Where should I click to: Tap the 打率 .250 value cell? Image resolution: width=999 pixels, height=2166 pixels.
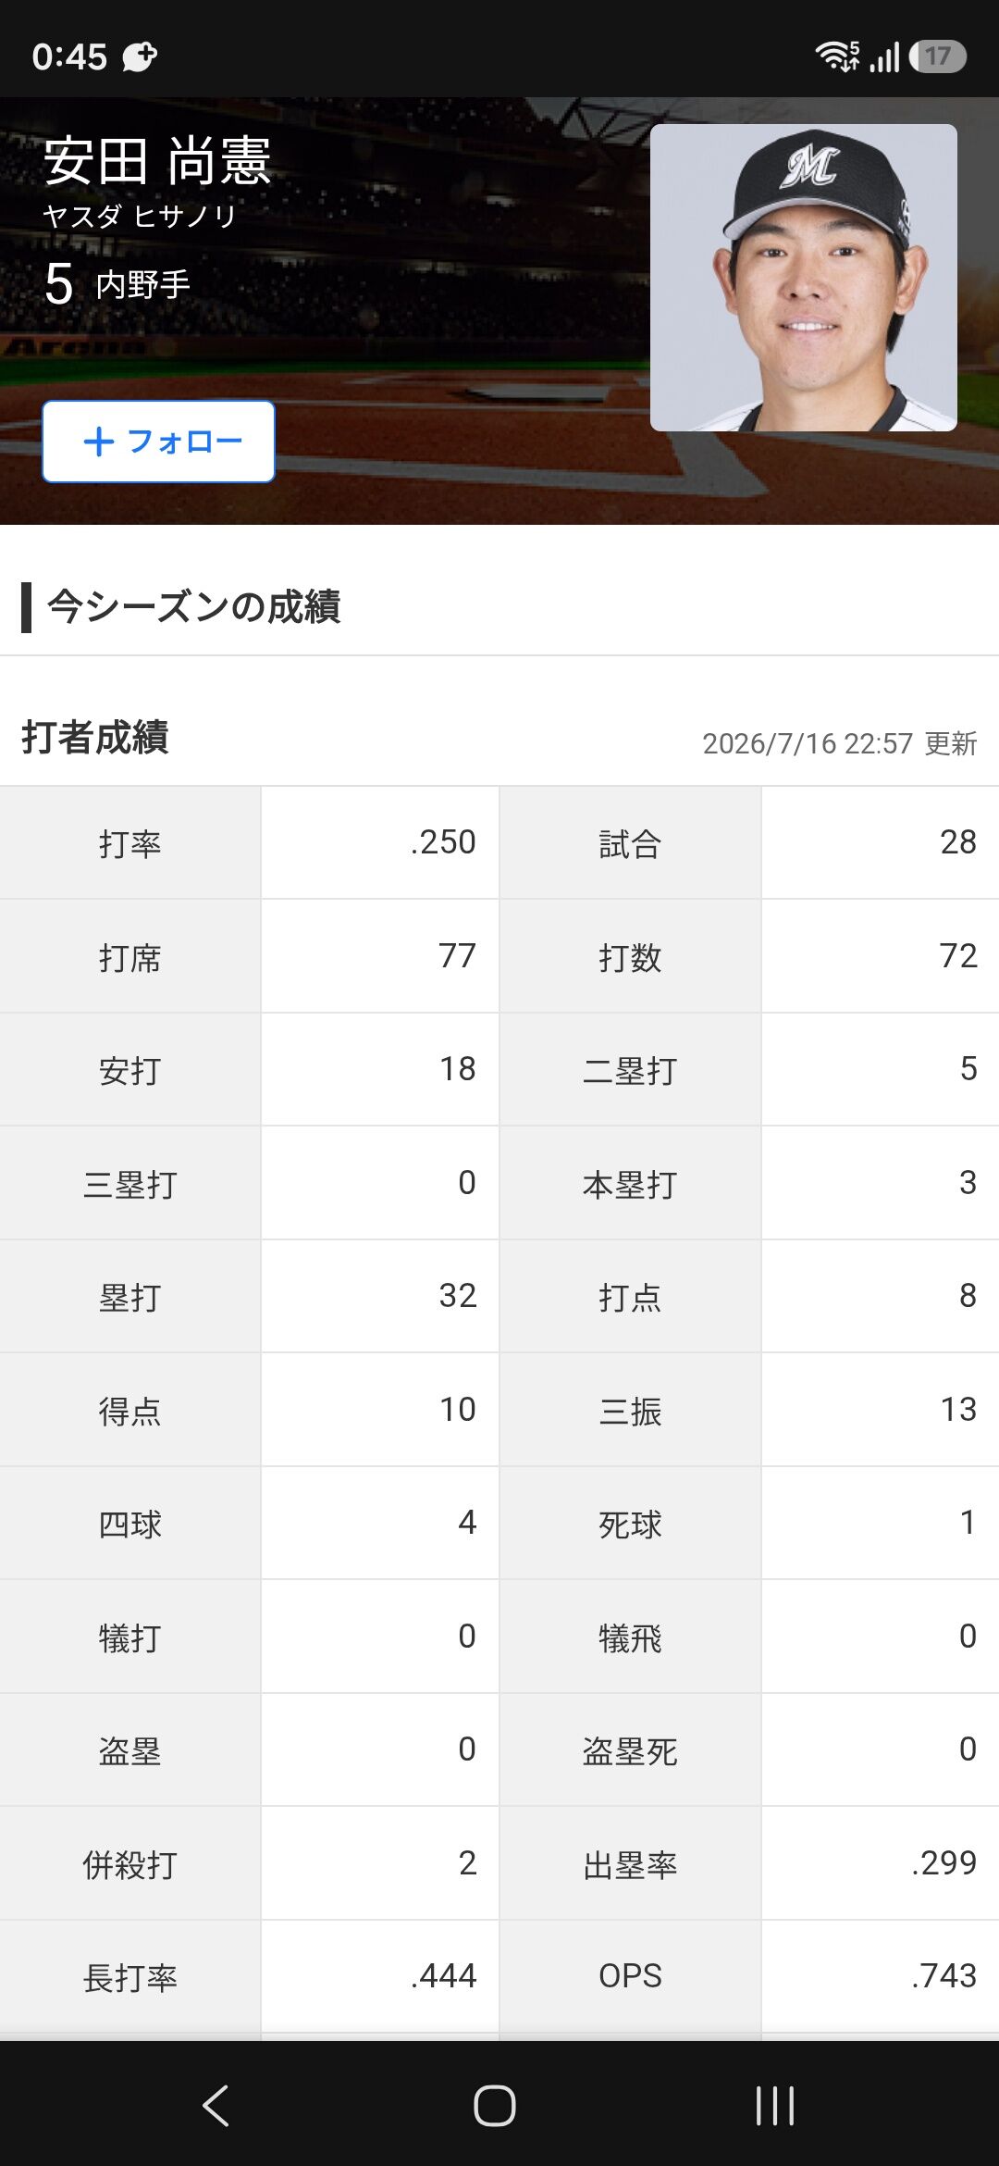pyautogui.click(x=380, y=842)
